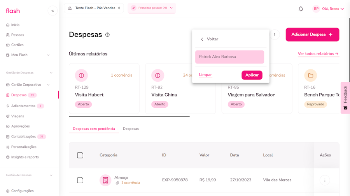
Task: Click the Patrick Alex Barbosa filter field
Action: [229, 57]
